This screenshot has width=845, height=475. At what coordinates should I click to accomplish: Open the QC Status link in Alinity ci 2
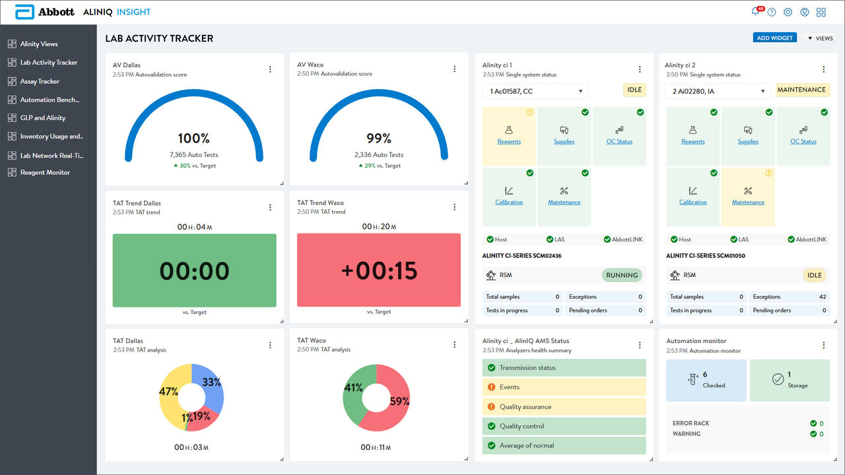(803, 142)
